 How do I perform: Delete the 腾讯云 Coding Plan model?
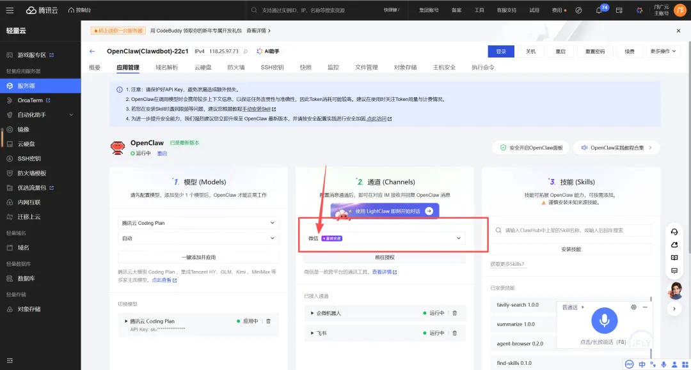pos(268,321)
